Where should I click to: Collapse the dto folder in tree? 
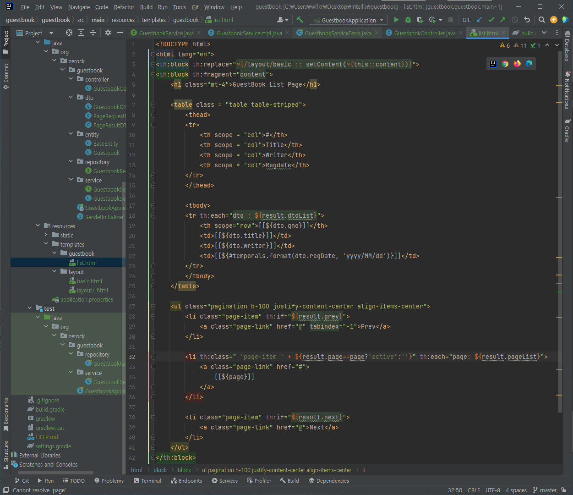pyautogui.click(x=71, y=97)
